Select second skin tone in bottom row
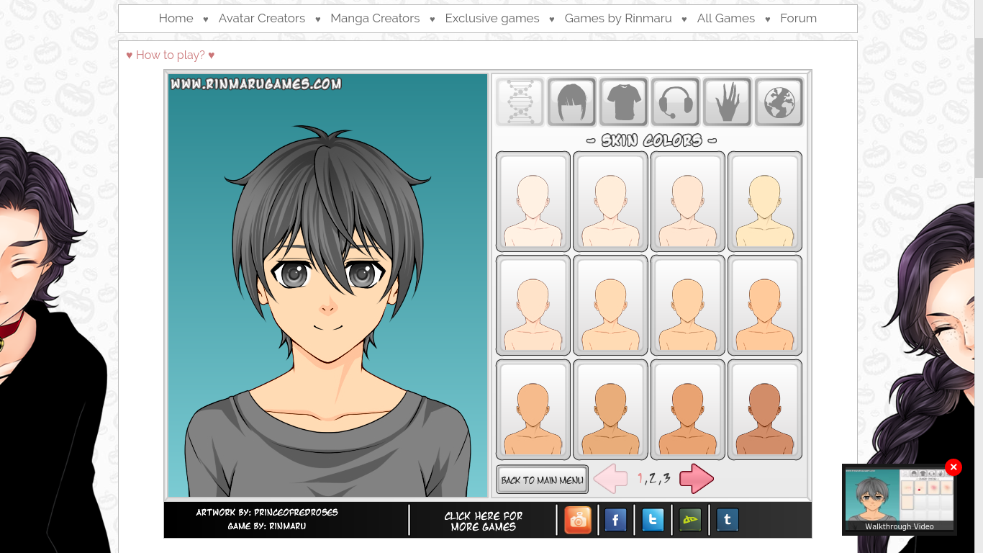983x553 pixels. pyautogui.click(x=610, y=410)
